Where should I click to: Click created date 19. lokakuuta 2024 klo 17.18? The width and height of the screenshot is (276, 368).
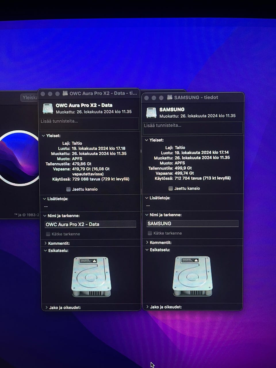point(99,148)
